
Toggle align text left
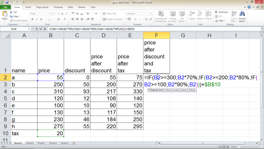coord(73,19)
